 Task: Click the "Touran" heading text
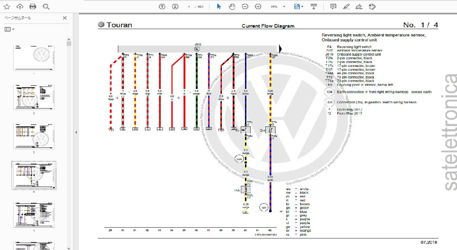coord(119,25)
